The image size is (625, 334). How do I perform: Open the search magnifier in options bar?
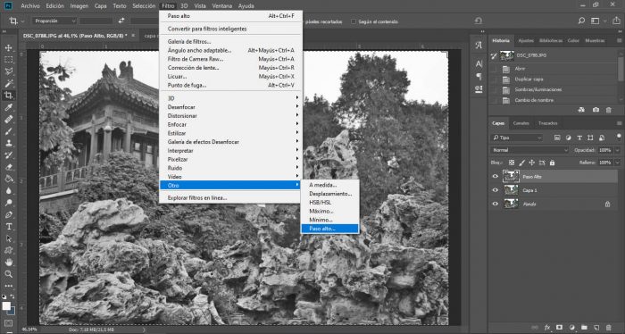click(581, 21)
